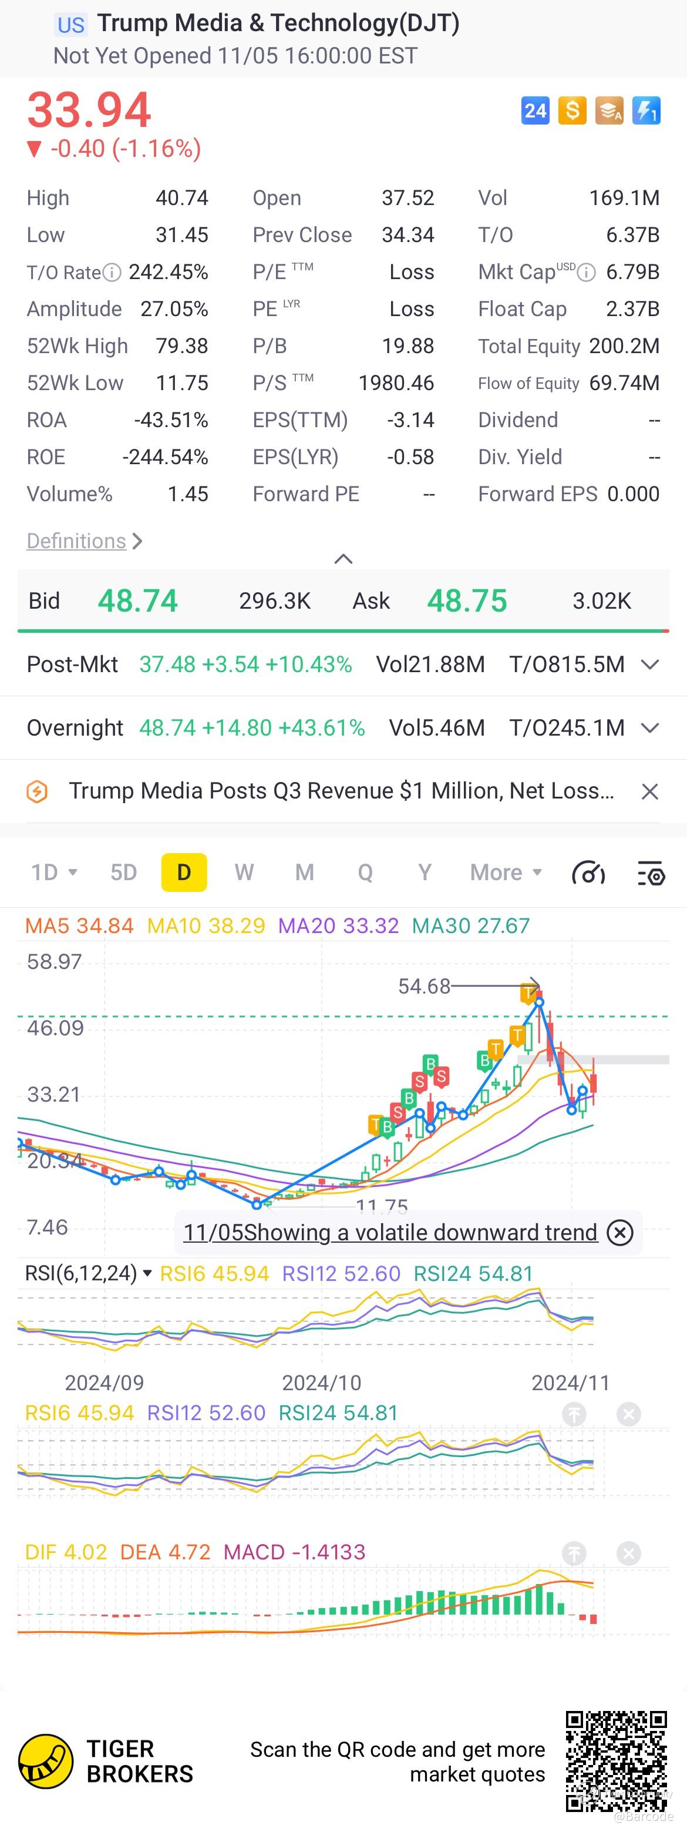Dismiss the Trump Media Q3 news banner
This screenshot has width=687, height=1832.
point(649,791)
